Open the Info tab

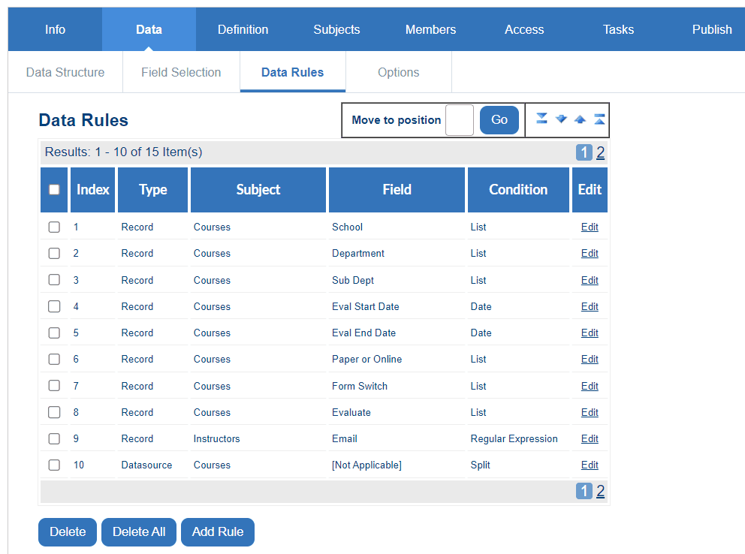click(55, 29)
